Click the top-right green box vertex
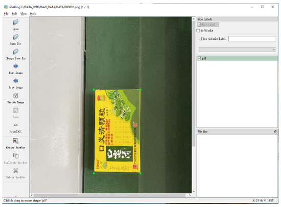Image resolution: width=281 pixels, height=207 pixels. (140, 89)
